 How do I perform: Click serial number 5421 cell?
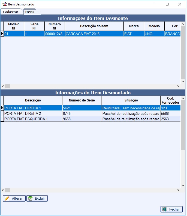(x=82, y=108)
